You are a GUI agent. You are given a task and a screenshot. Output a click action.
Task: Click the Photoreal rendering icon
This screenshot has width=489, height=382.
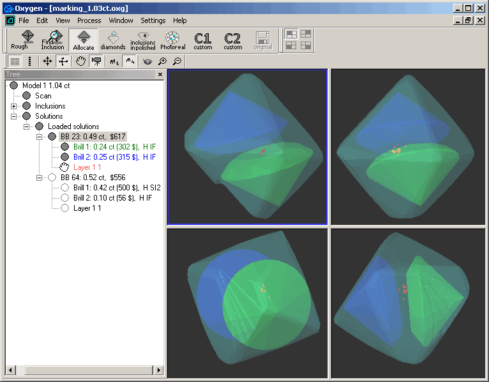pyautogui.click(x=172, y=40)
